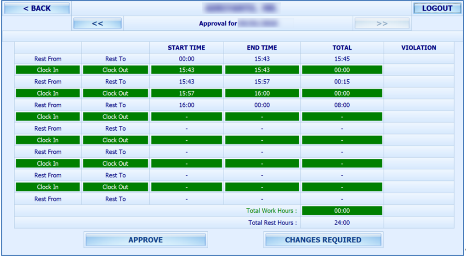Select the VIOLATION column header
466x256 pixels.
click(419, 47)
